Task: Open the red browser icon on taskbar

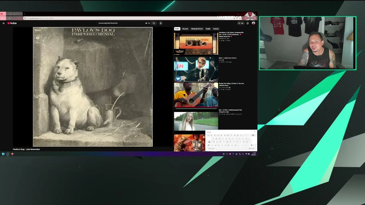Action: coord(12,154)
